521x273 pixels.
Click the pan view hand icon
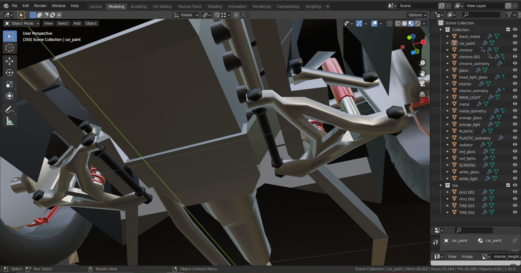[x=422, y=73]
